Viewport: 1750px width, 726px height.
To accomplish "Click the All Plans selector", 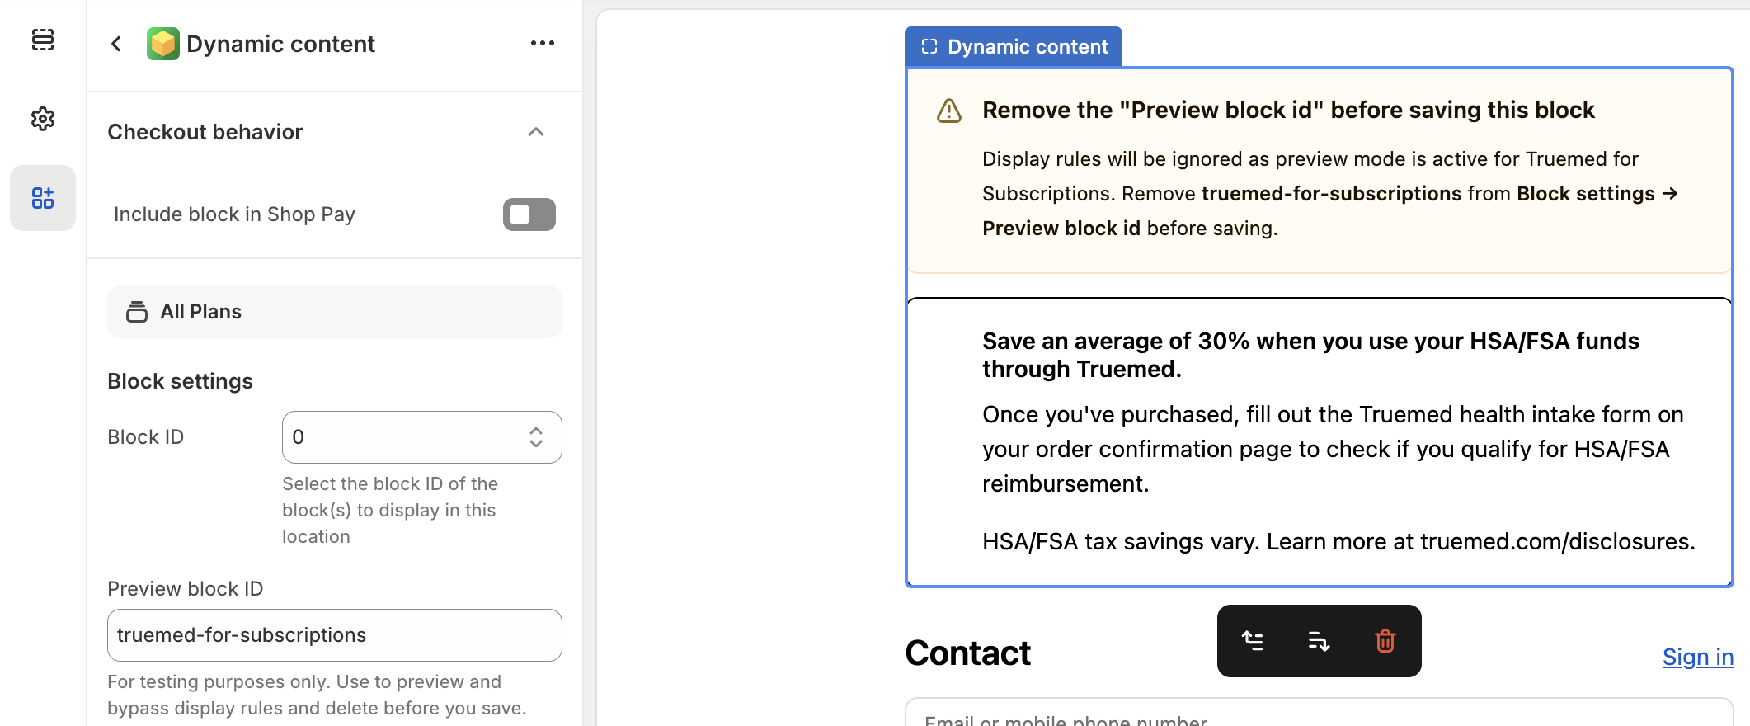I will tap(333, 311).
